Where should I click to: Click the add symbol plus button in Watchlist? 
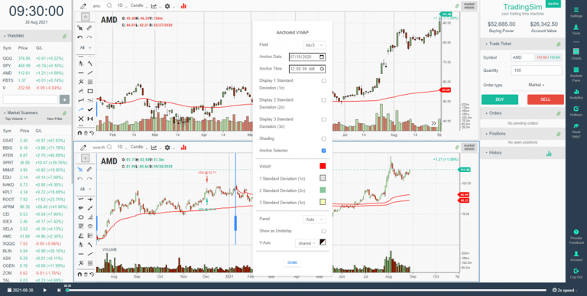tap(64, 99)
